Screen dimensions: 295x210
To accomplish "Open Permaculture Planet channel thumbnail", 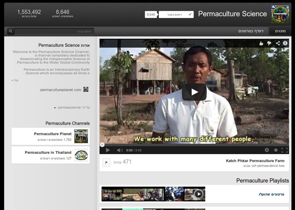I will [x=81, y=136].
